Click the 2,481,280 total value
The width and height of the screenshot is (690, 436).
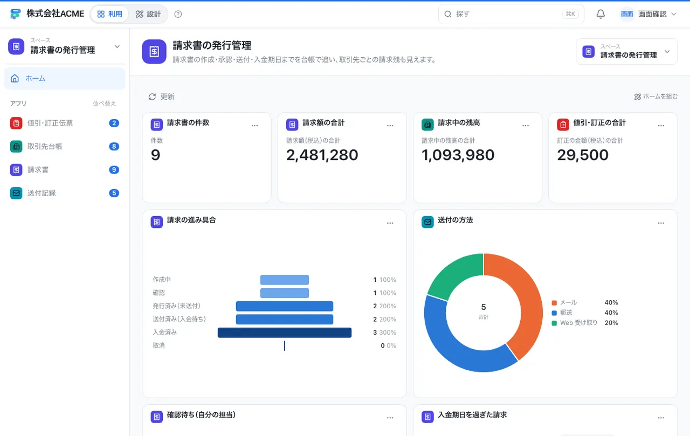coord(322,155)
